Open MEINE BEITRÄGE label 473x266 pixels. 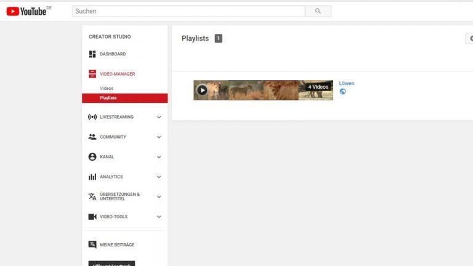click(117, 245)
